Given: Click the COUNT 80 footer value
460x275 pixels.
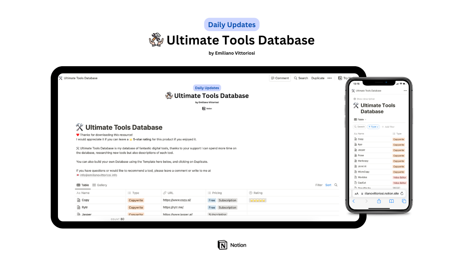Looking at the screenshot, I should pos(117,219).
